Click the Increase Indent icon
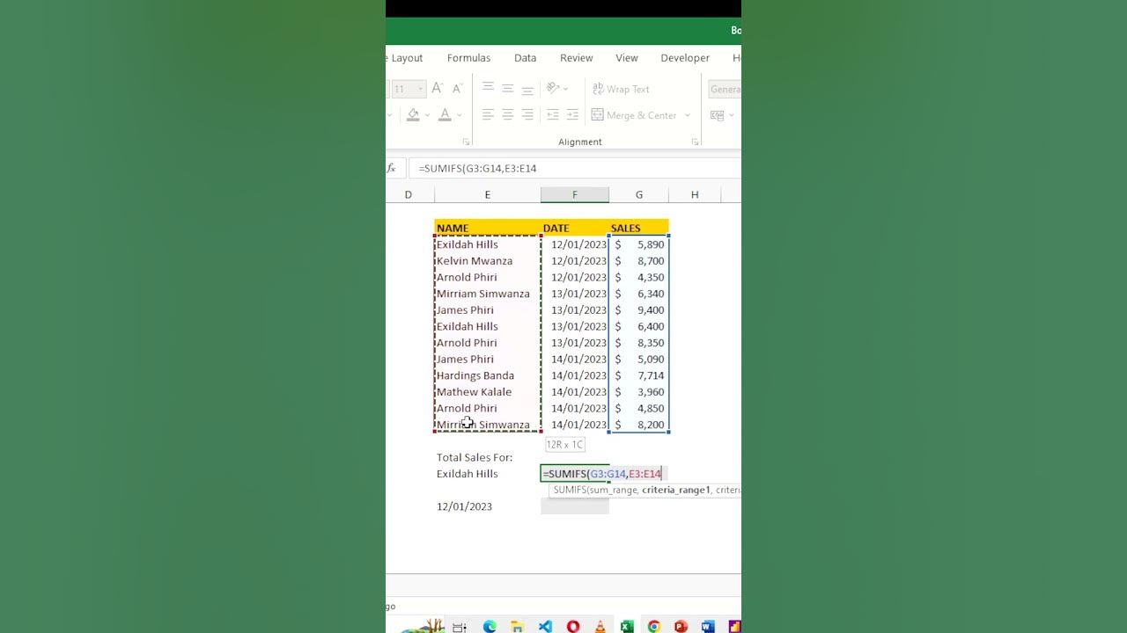 [x=572, y=115]
